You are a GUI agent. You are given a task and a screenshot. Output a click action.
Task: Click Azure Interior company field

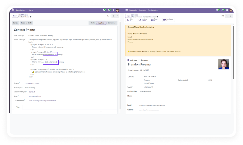(138, 70)
